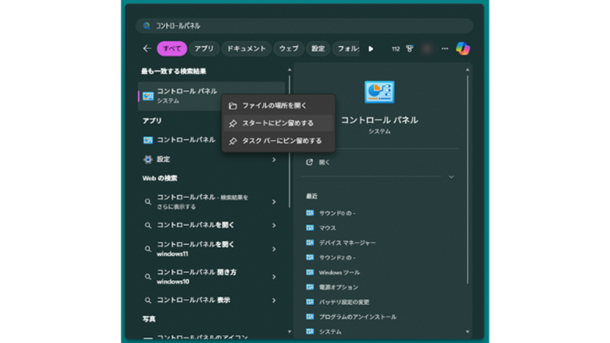Select ファイルの場所を開く in context menu
The image size is (610, 343).
tap(274, 105)
